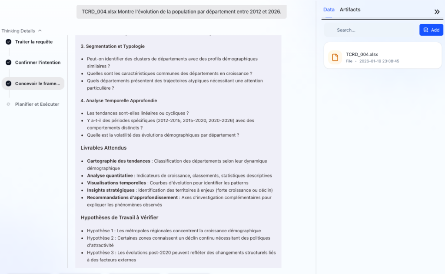Click the Thinking Details label
Image resolution: width=445 pixels, height=274 pixels.
coord(18,31)
